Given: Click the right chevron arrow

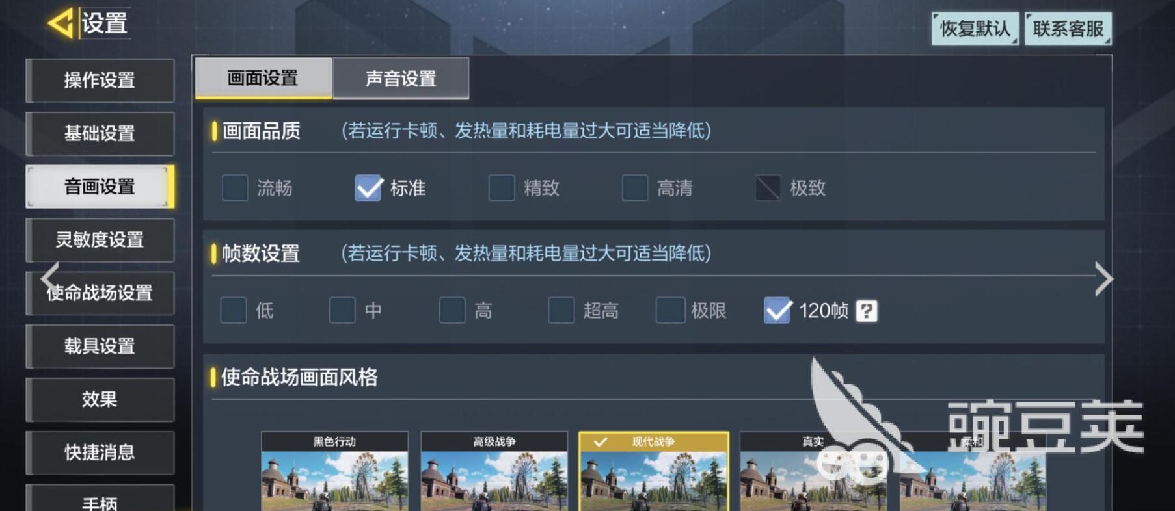Looking at the screenshot, I should pyautogui.click(x=1103, y=279).
